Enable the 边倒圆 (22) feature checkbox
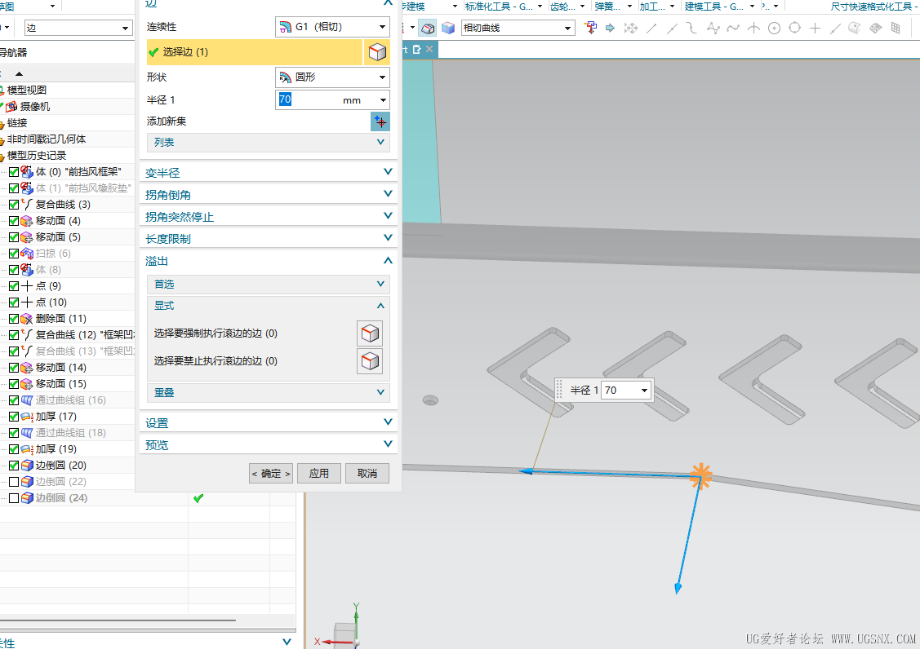This screenshot has width=920, height=649. pyautogui.click(x=14, y=482)
